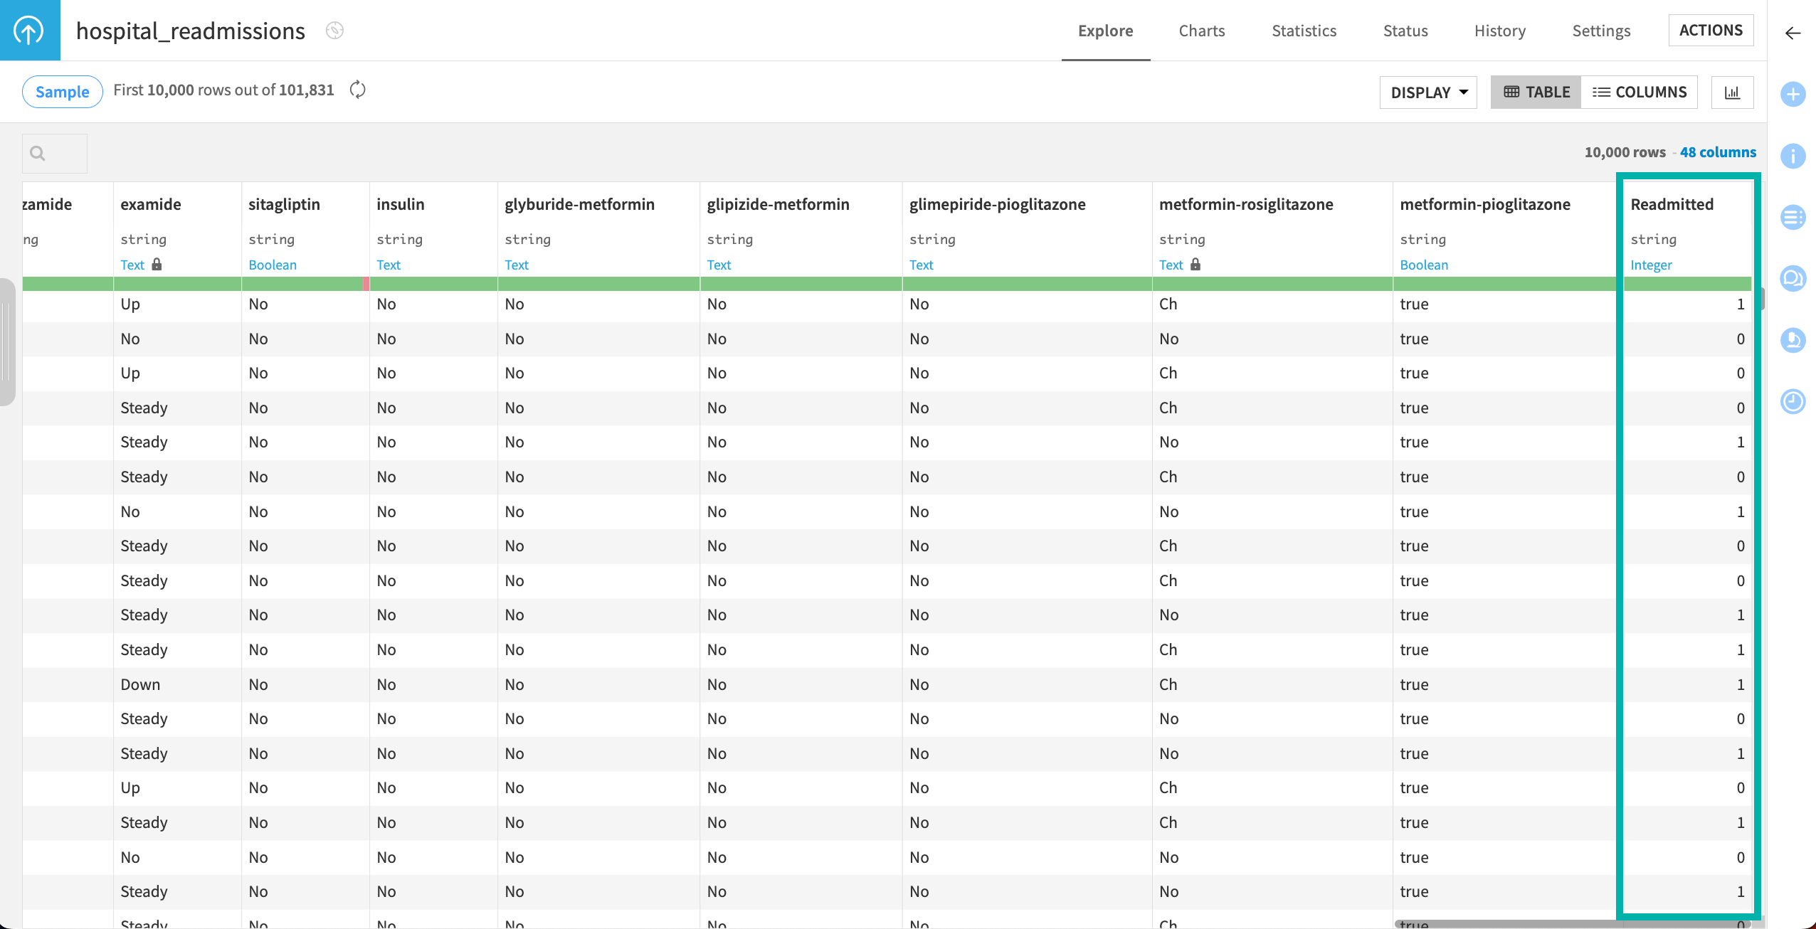
Task: Toggle the lock on the examide column meaning
Action: (157, 264)
